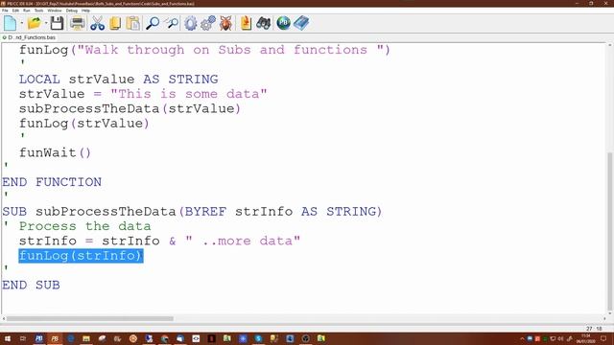Open the volume control in the system tray
614x345 pixels.
point(560,338)
